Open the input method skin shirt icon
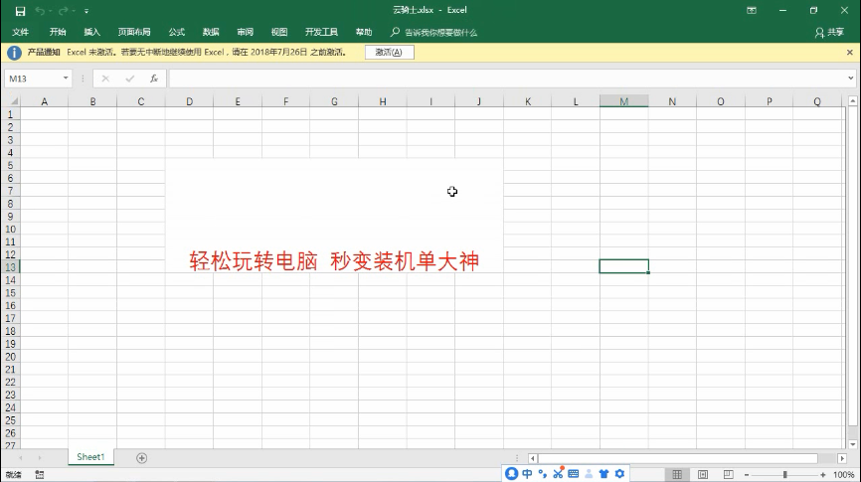Viewport: 861px width, 482px height. point(604,473)
